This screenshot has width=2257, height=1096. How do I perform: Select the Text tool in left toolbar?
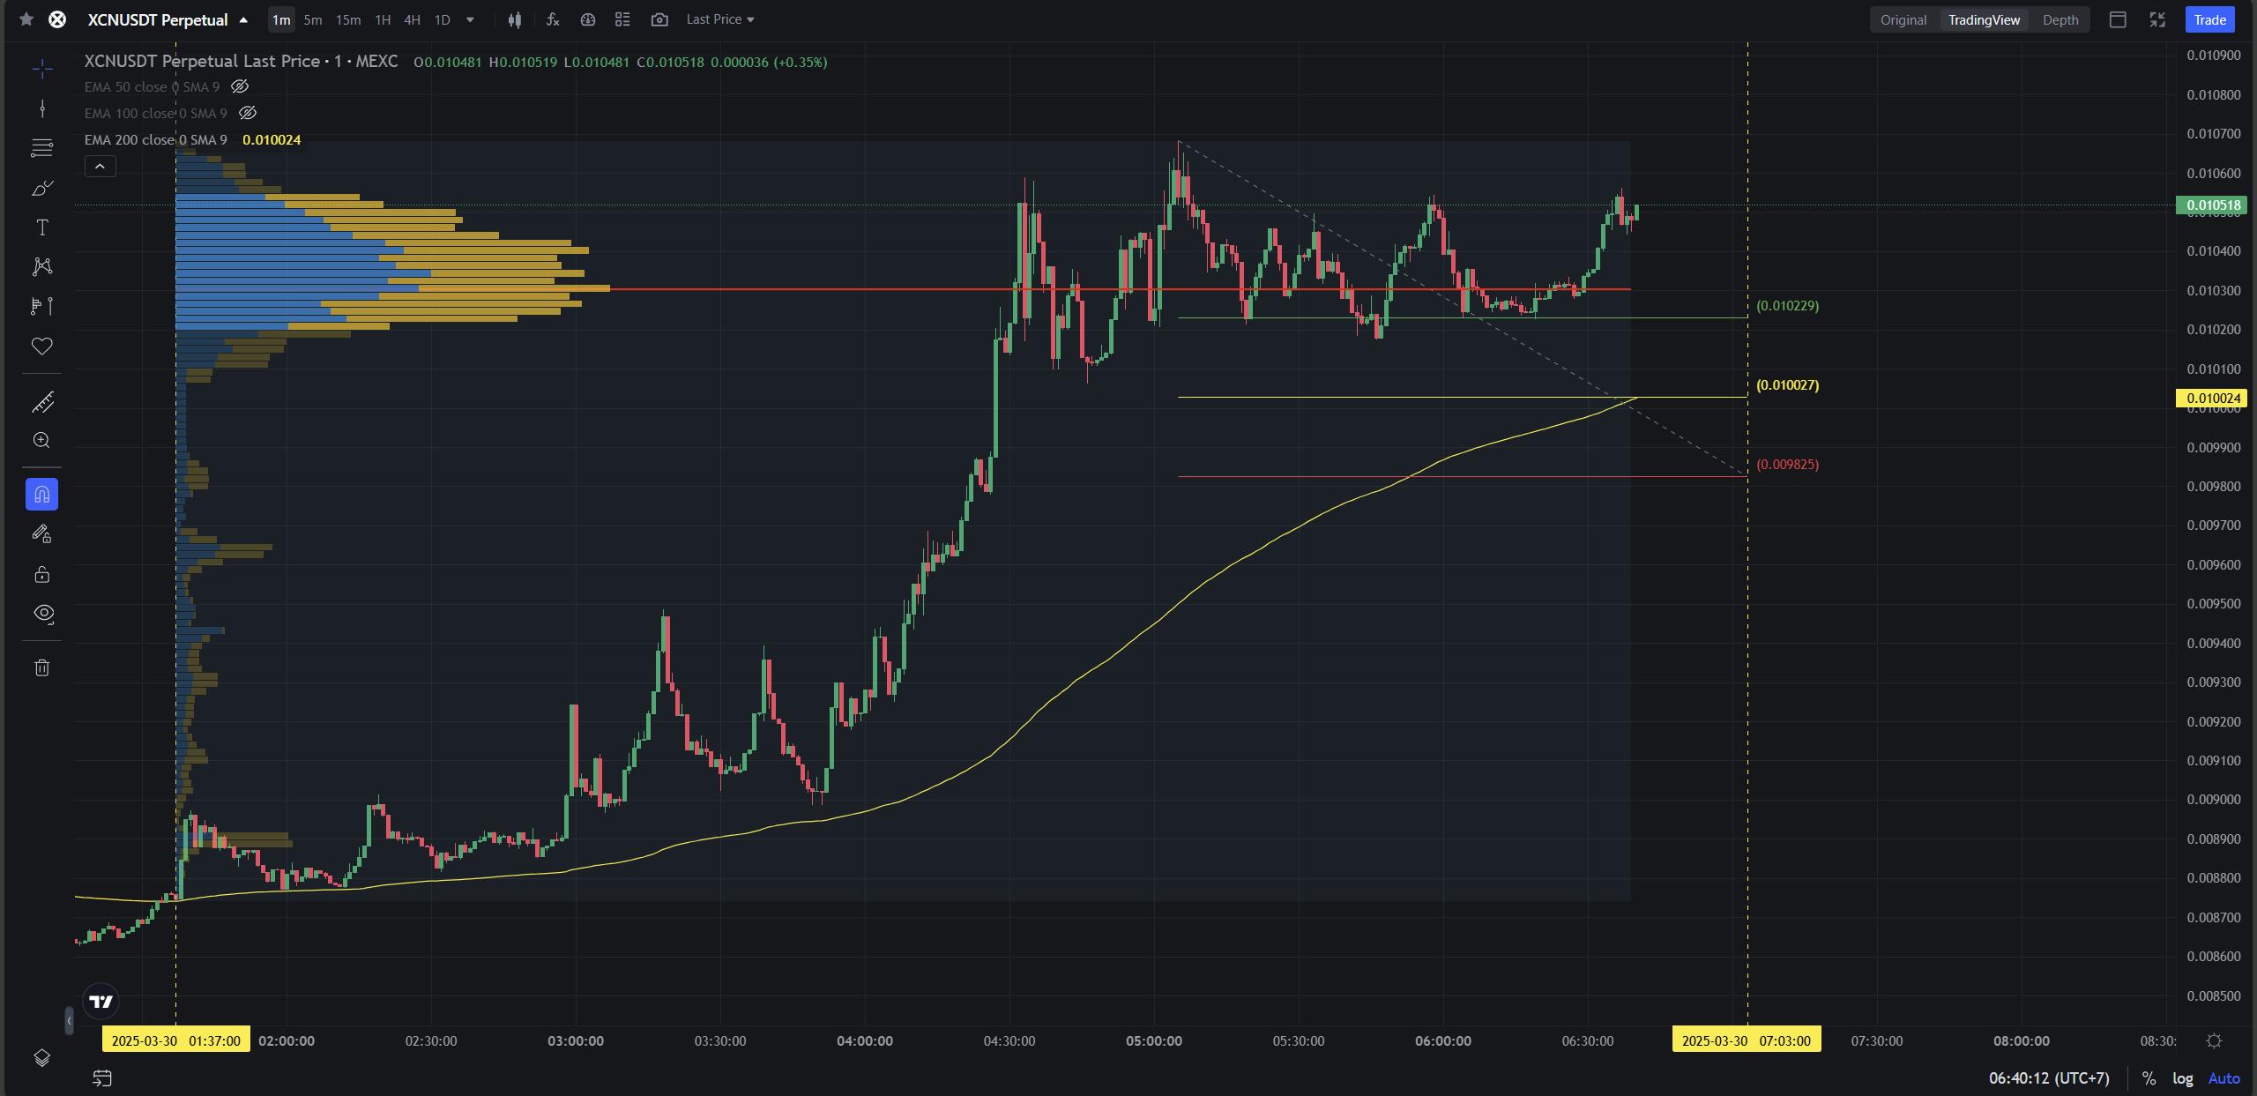(x=41, y=227)
